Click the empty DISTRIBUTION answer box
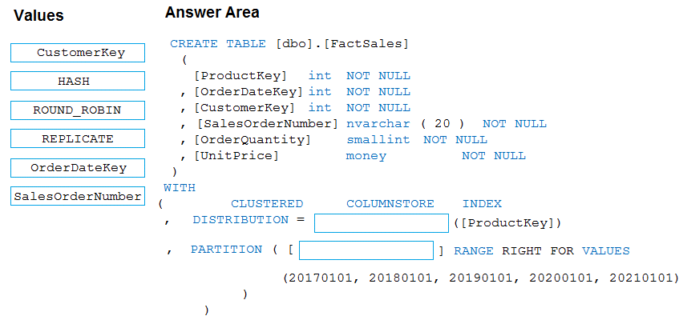683x320 pixels. [x=381, y=222]
